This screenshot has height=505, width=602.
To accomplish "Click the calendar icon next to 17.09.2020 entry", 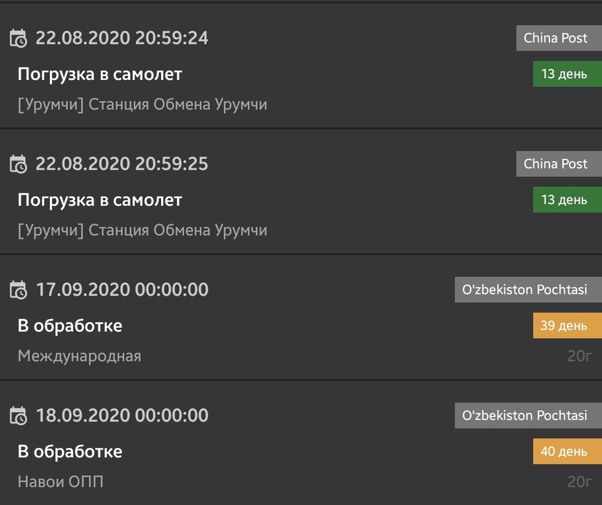I will click(x=20, y=290).
